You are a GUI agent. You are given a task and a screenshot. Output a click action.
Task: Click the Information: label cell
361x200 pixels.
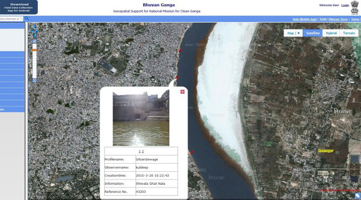pyautogui.click(x=120, y=183)
